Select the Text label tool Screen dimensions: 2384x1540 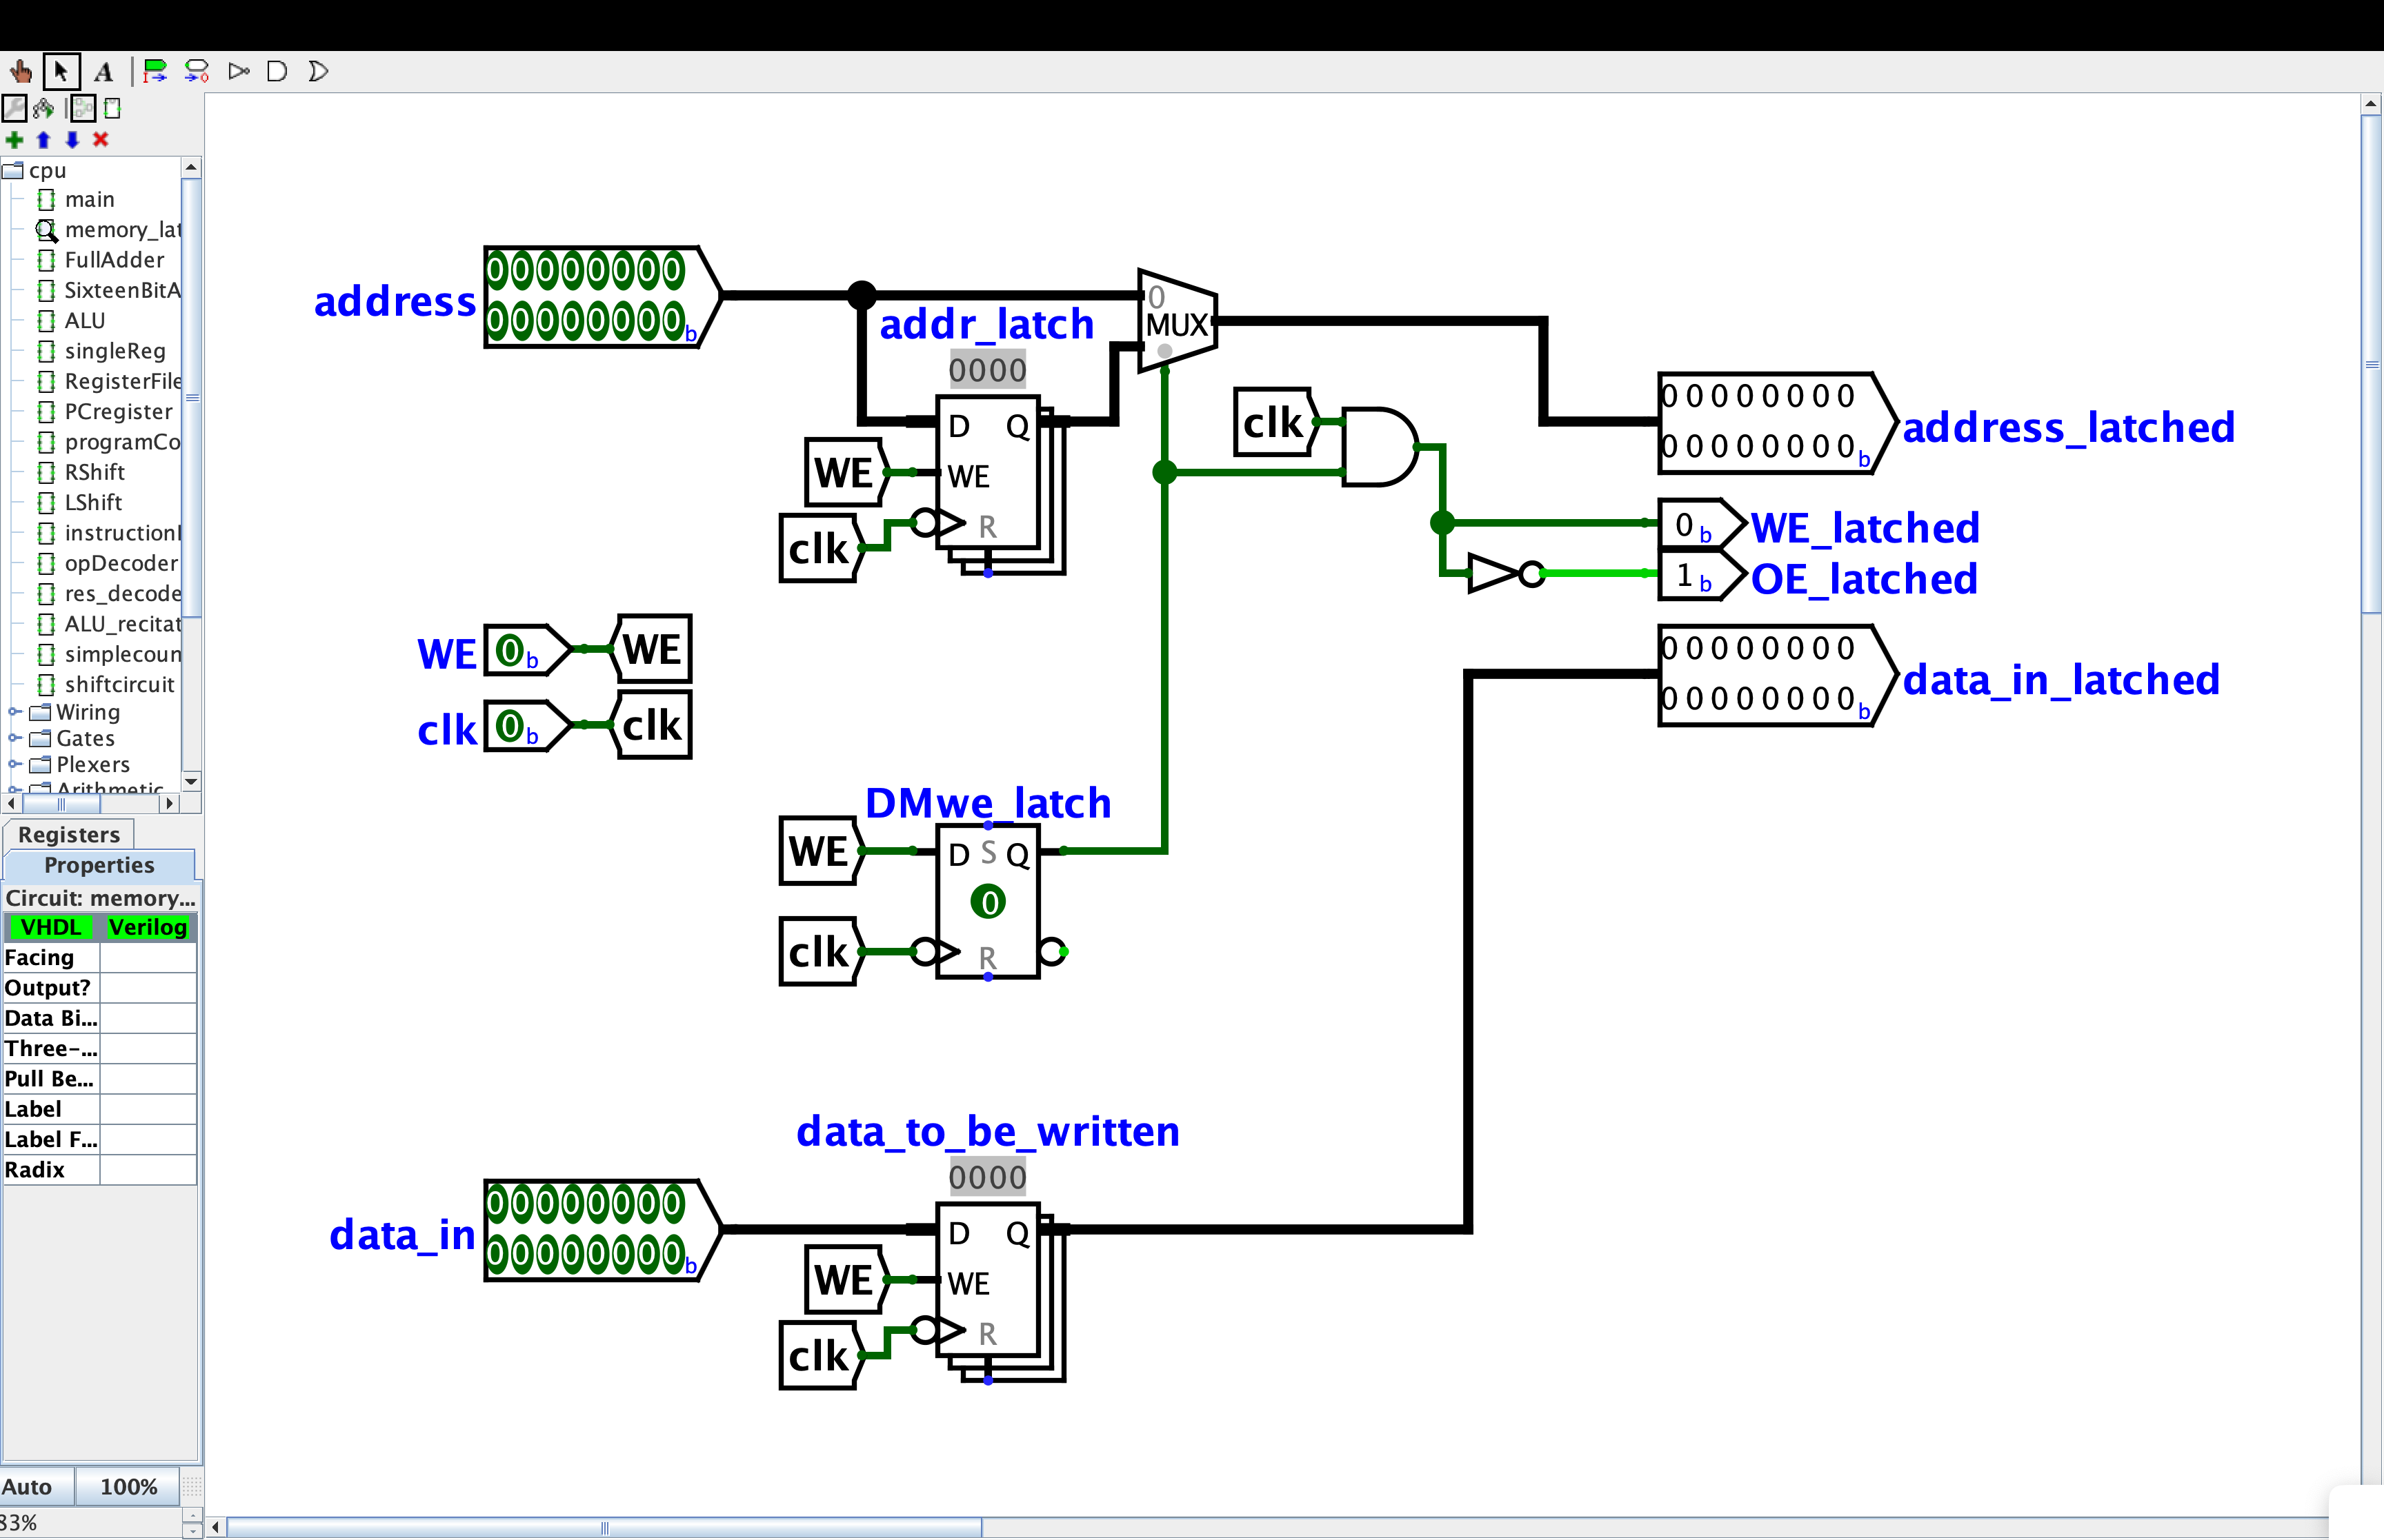pos(103,71)
